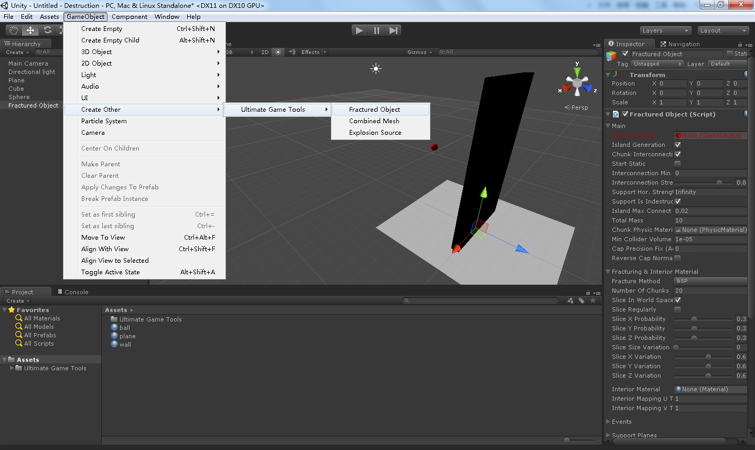Toggle the Island Generation checkbox
Screen dimensions: 755x450
click(677, 145)
